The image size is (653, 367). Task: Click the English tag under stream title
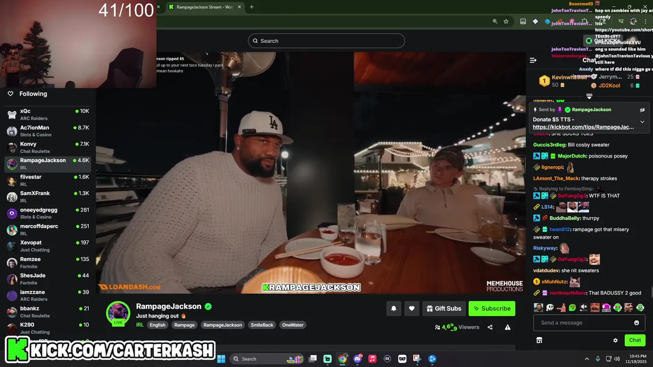click(158, 325)
